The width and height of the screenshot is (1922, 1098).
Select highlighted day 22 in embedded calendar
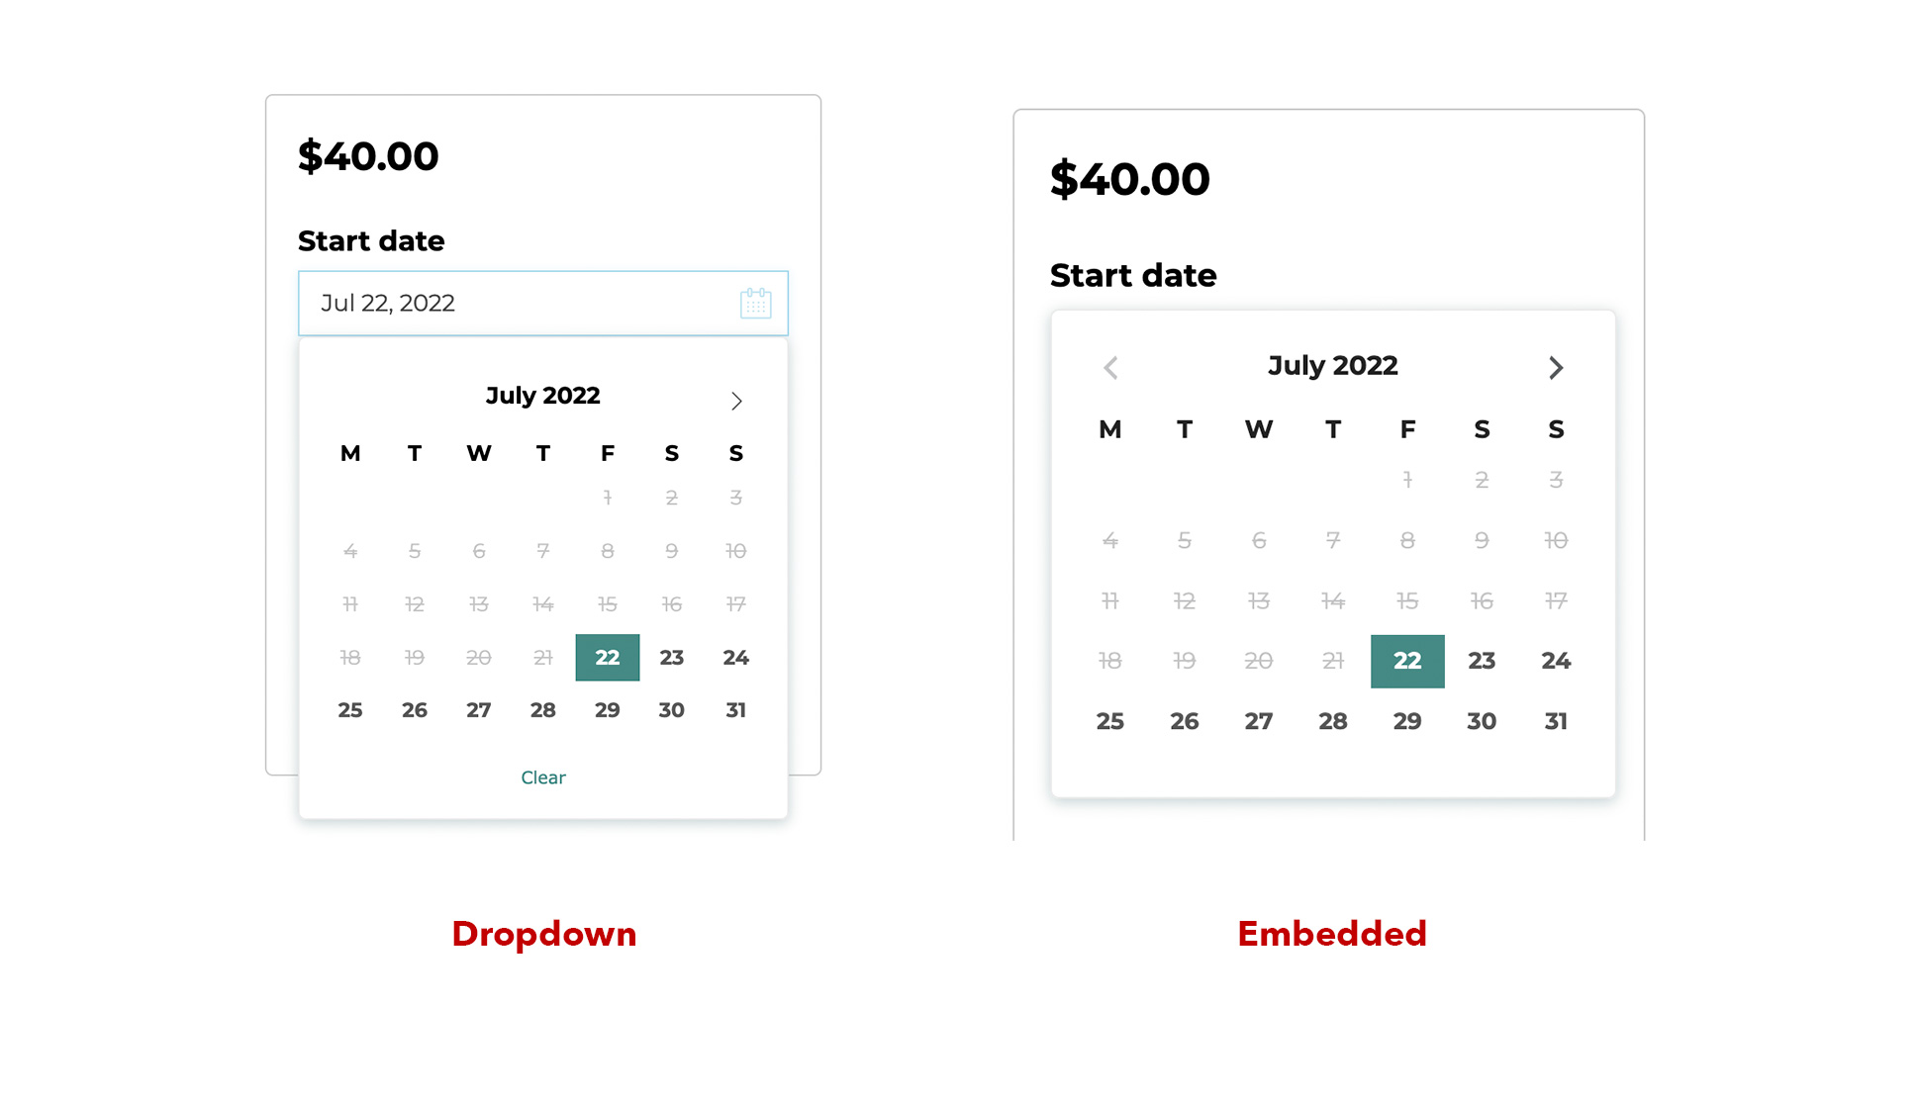click(x=1406, y=661)
